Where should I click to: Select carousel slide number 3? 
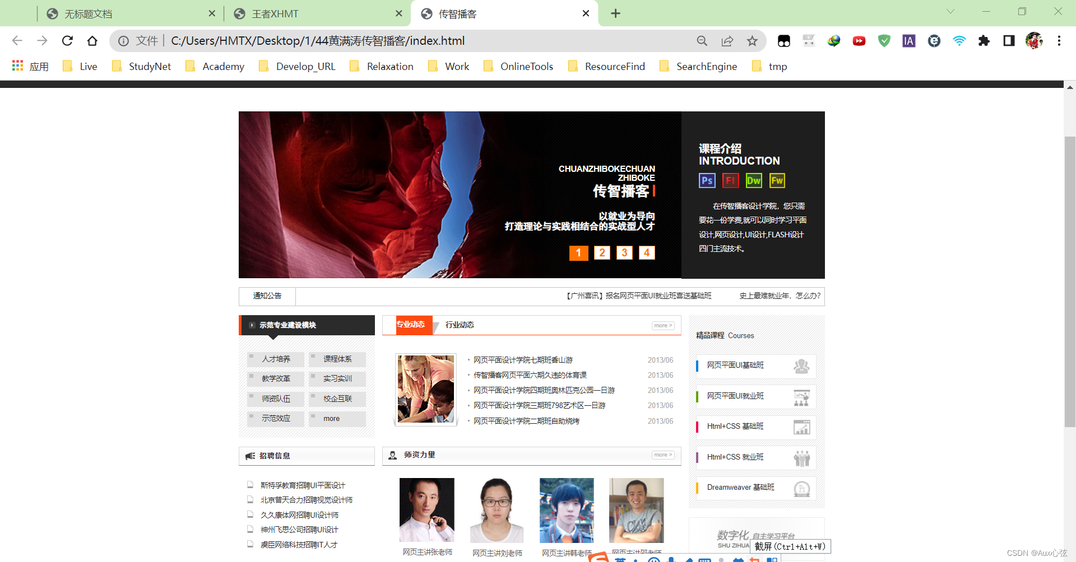(624, 252)
